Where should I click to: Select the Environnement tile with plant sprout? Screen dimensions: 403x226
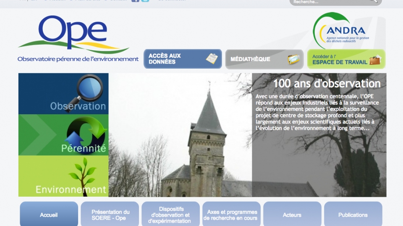point(63,176)
